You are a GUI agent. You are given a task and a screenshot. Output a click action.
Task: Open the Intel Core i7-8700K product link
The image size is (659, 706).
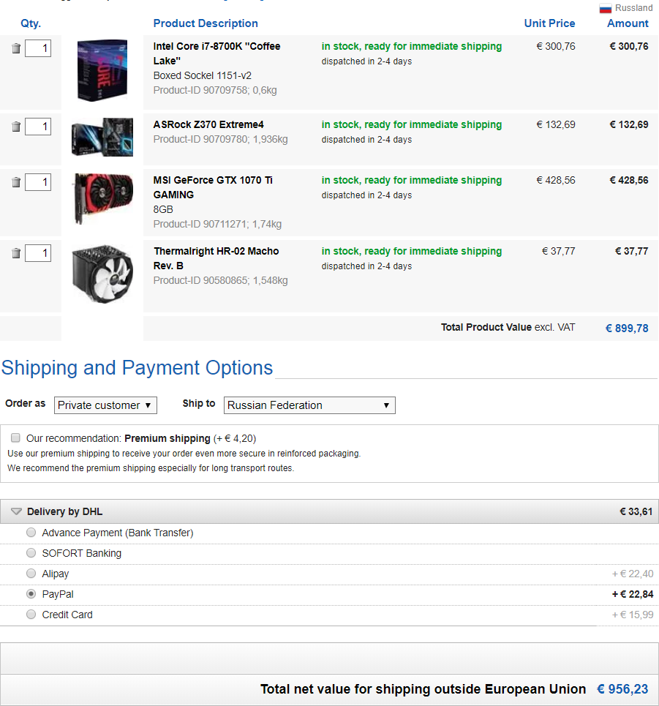click(216, 46)
